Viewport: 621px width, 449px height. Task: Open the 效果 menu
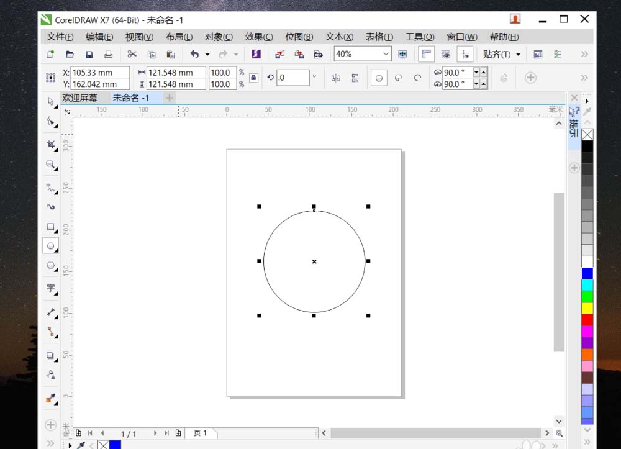coord(258,37)
